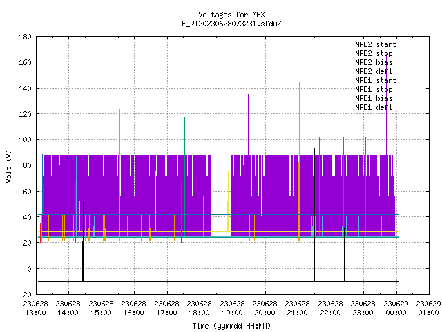Click the x-axis tick label 230628 20:00
442x332 pixels.
tap(265, 308)
